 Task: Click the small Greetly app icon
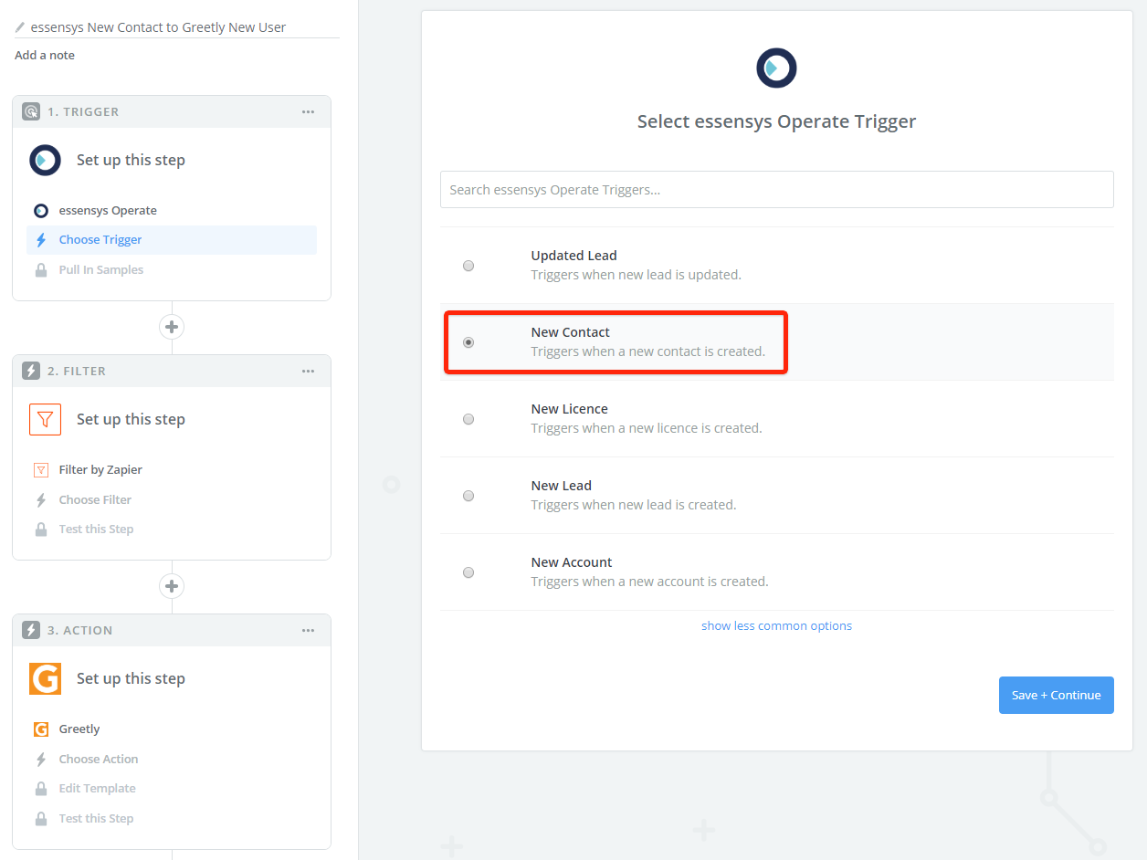tap(40, 729)
